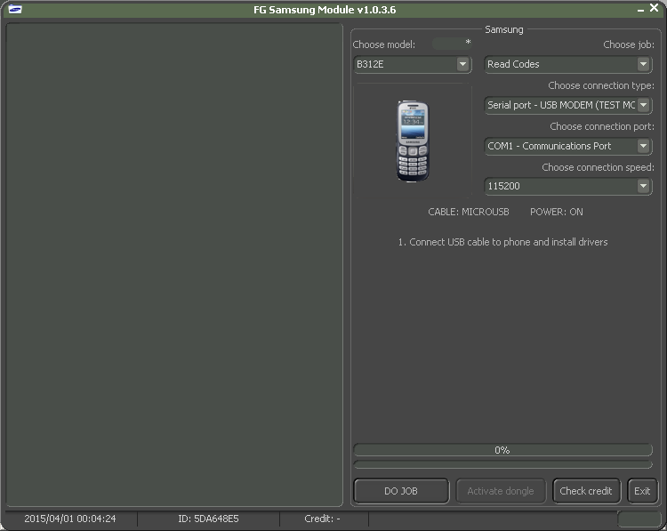Click the Credit status bar field

322,519
